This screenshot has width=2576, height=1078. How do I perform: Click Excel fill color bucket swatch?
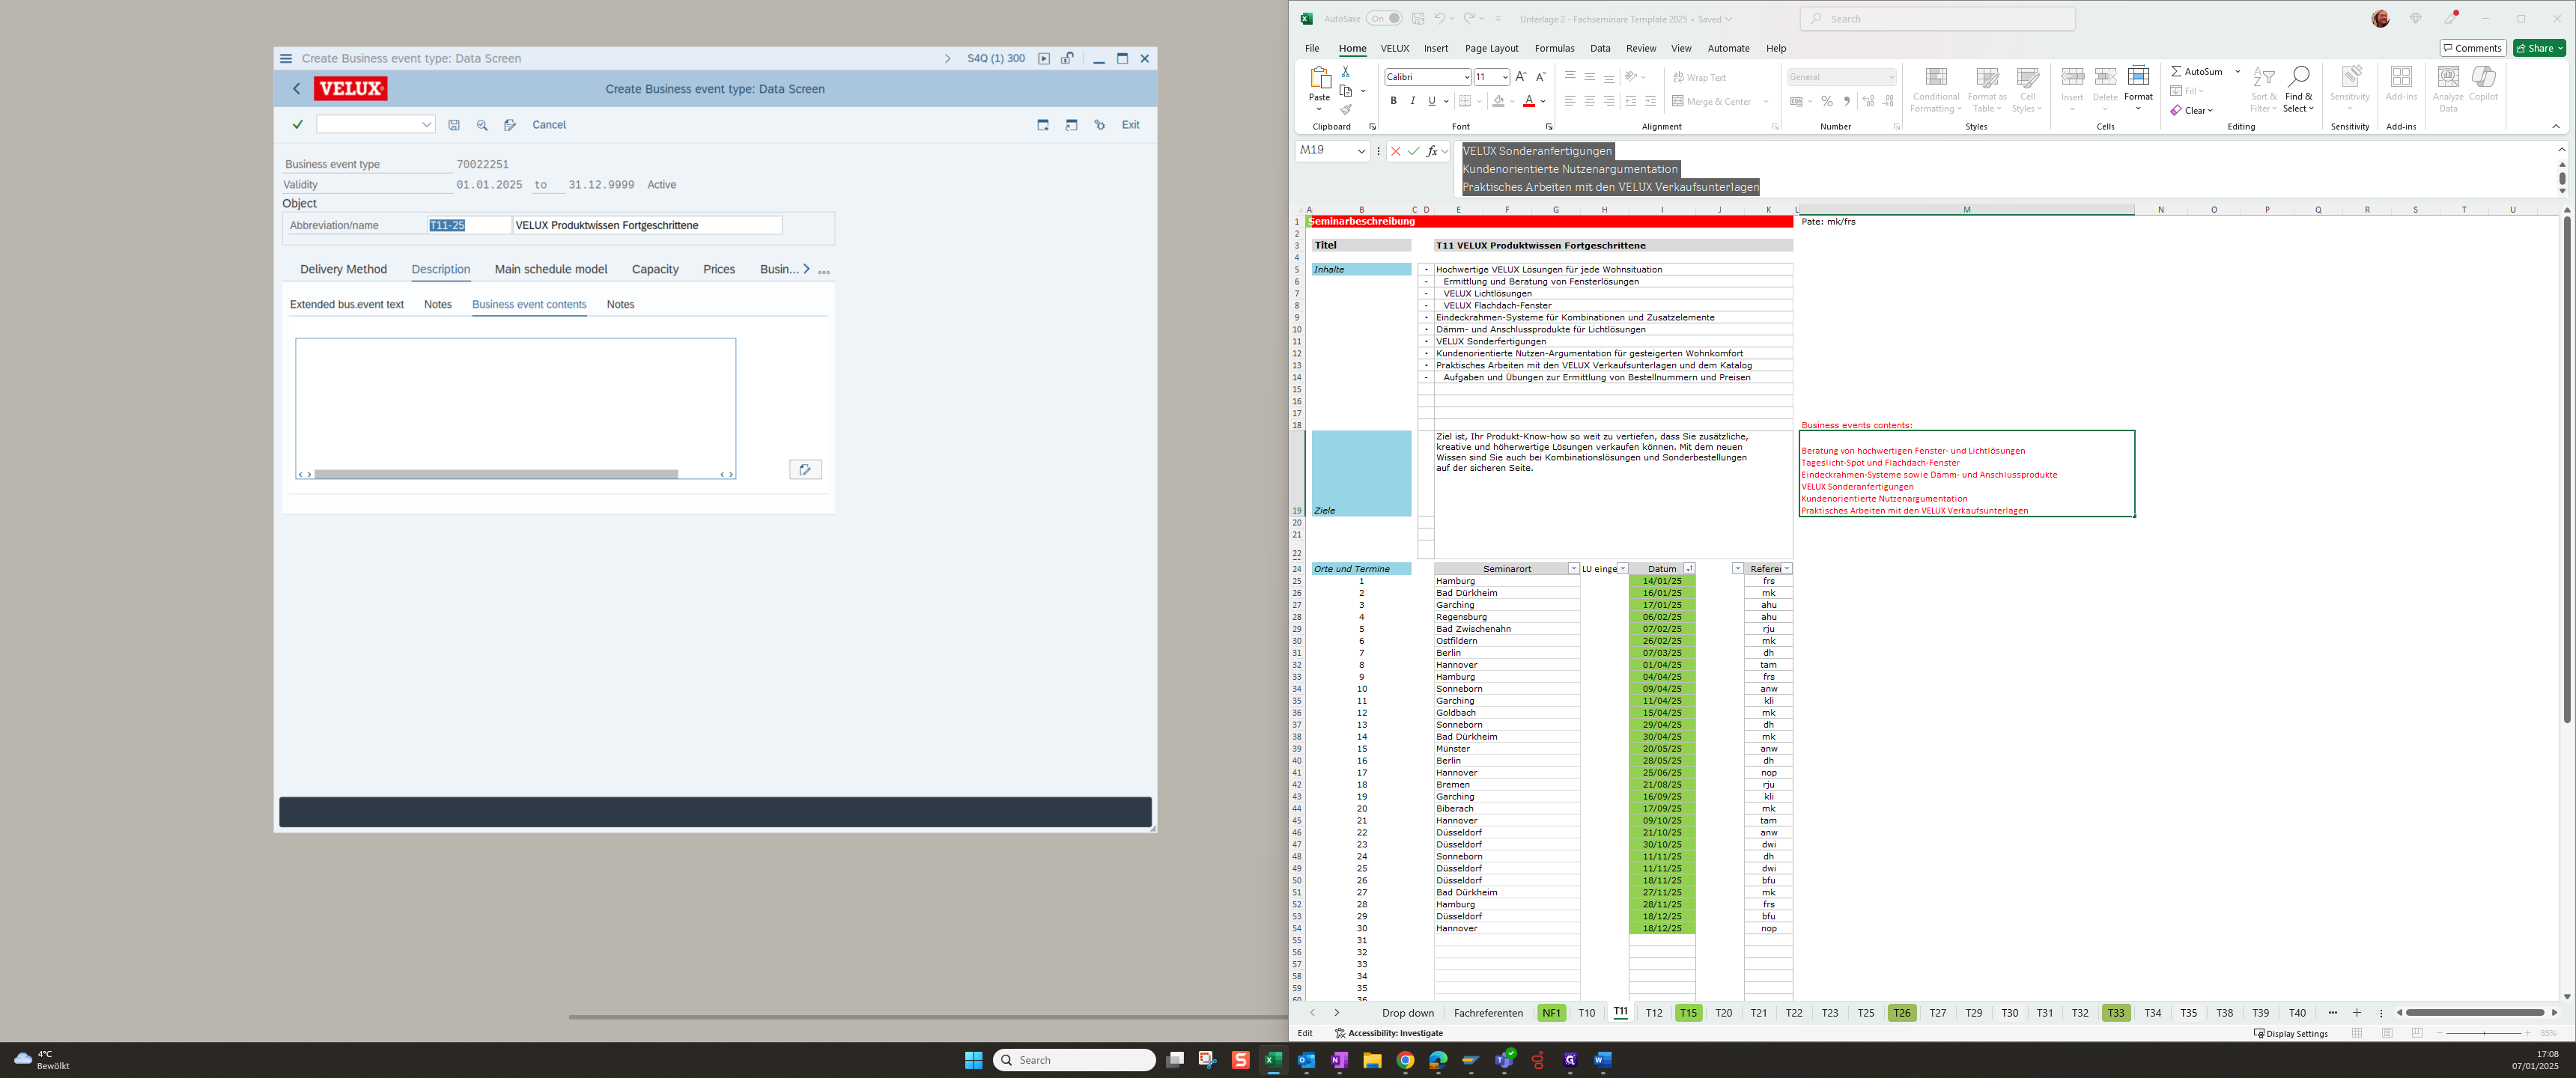point(1498,101)
